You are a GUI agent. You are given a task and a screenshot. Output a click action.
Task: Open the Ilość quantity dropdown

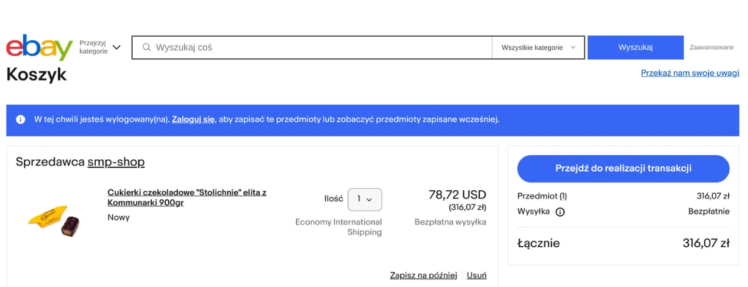point(365,199)
